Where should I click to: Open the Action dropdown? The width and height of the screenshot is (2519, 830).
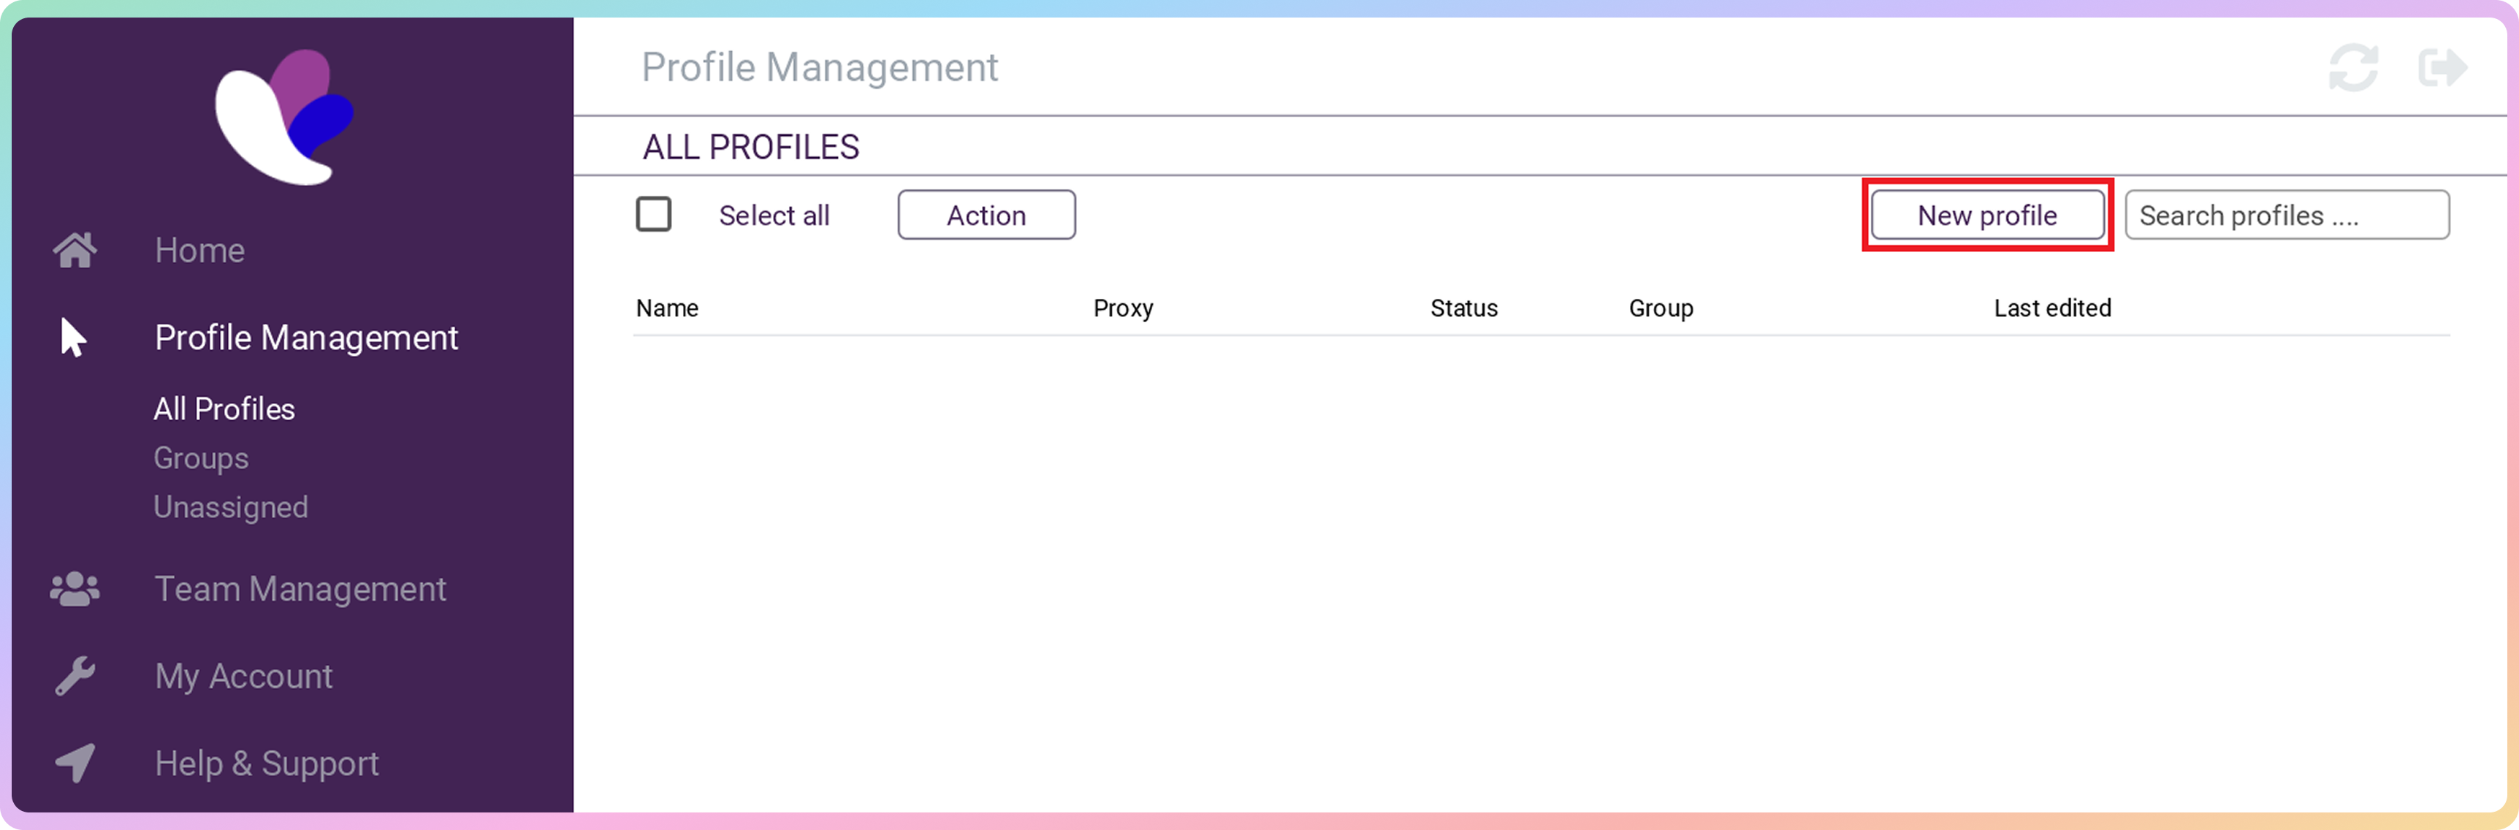coord(986,215)
